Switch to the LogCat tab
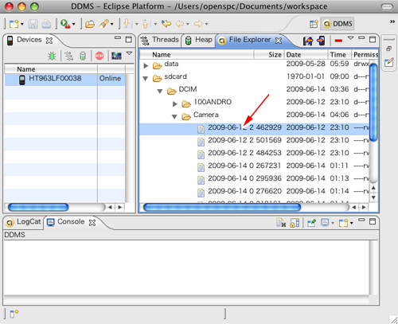The width and height of the screenshot is (398, 324). [24, 222]
